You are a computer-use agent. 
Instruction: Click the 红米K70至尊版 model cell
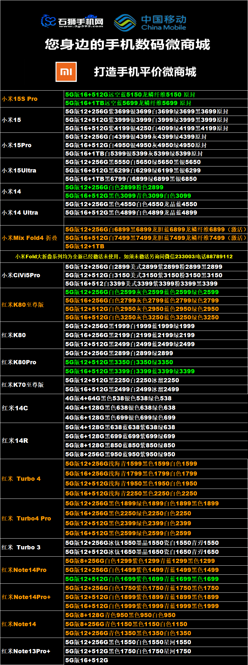pyautogui.click(x=32, y=385)
